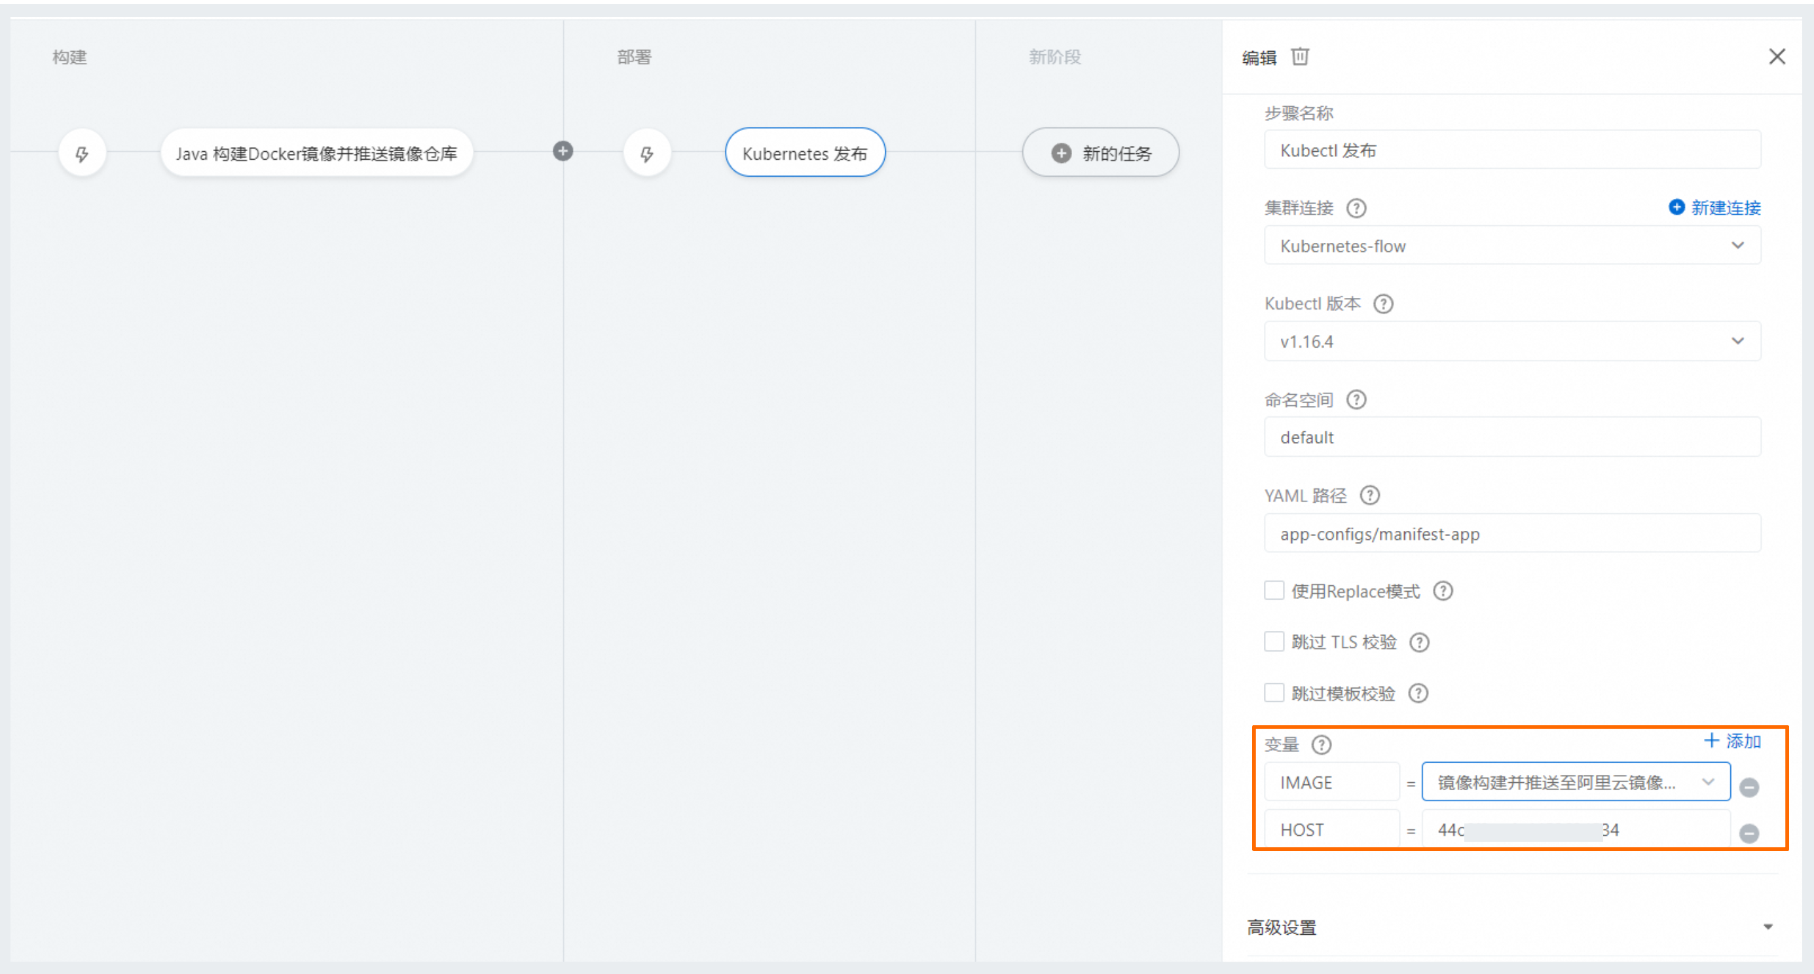Click the HOST variable value field
The width and height of the screenshot is (1814, 974).
coord(1576,829)
